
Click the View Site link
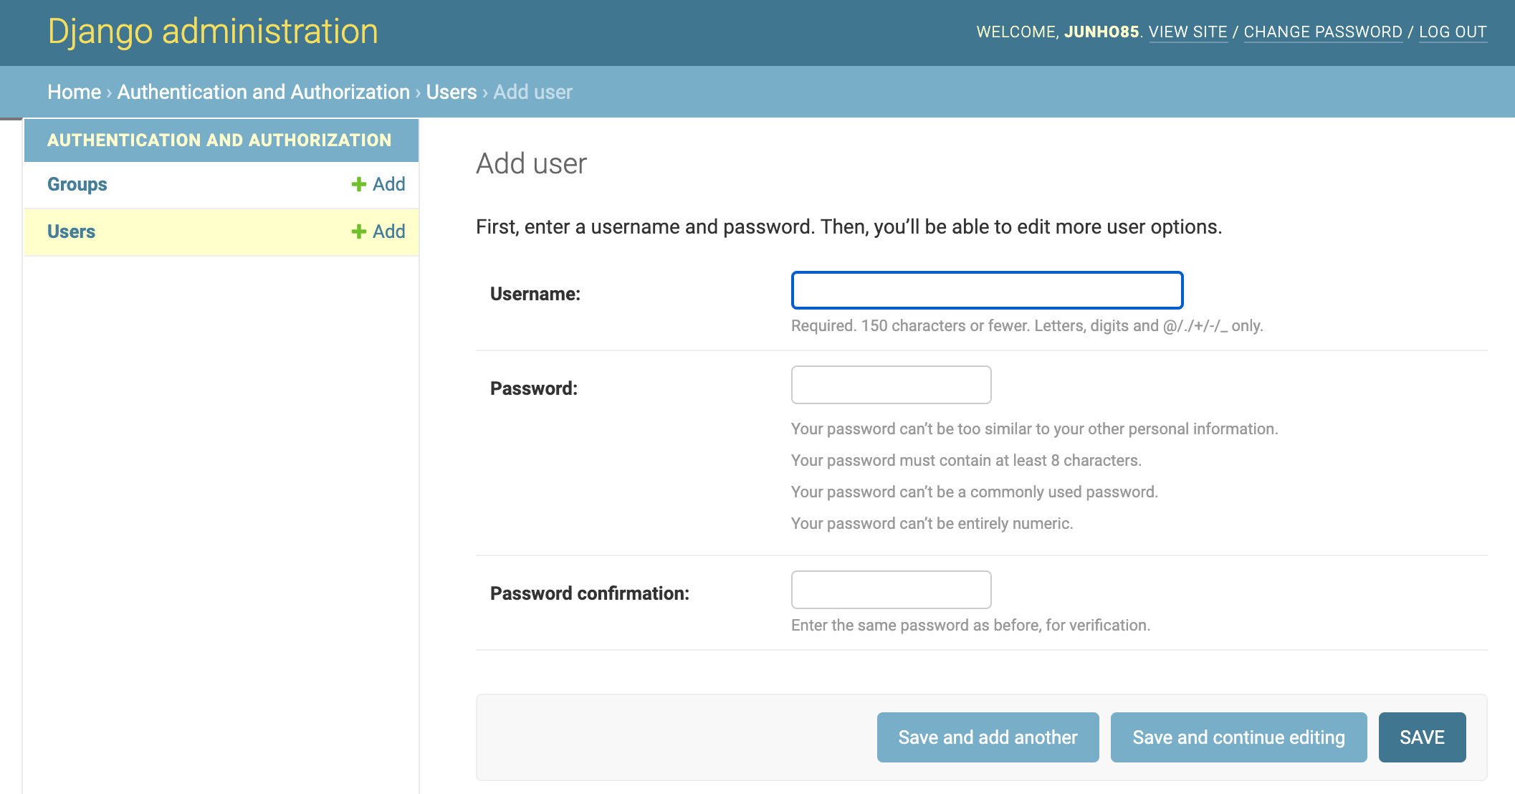pyautogui.click(x=1187, y=32)
